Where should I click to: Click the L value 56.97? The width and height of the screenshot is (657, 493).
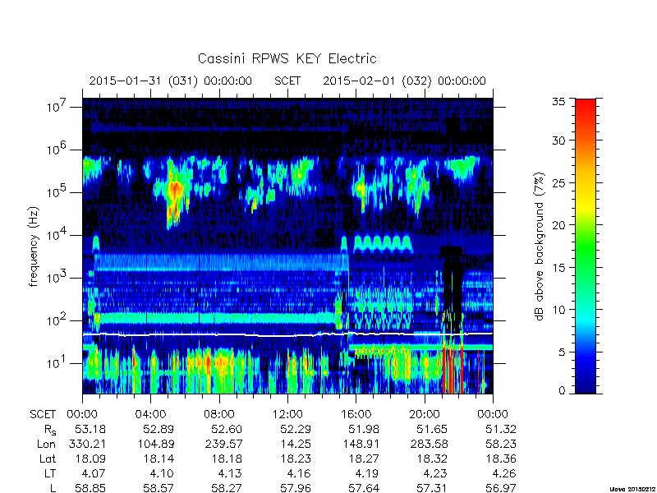[500, 488]
